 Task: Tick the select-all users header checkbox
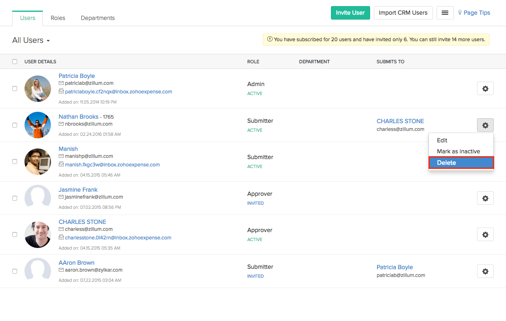click(x=15, y=62)
